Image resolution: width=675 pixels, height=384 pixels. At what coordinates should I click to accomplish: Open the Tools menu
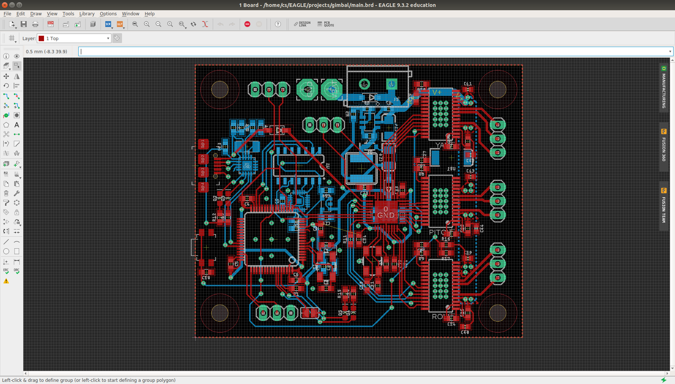(x=68, y=14)
